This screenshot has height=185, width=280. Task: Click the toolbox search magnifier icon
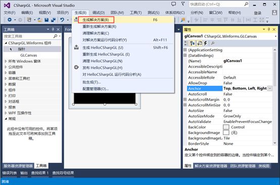56,36
